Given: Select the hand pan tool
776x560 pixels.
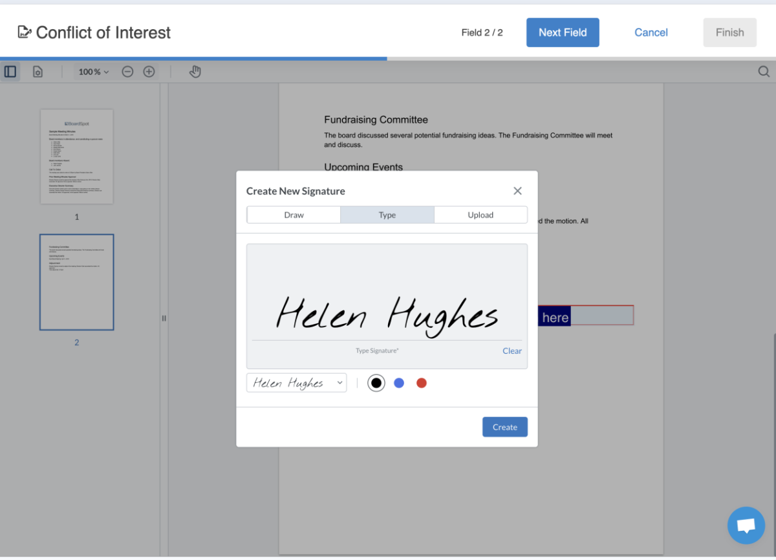Looking at the screenshot, I should pyautogui.click(x=195, y=71).
